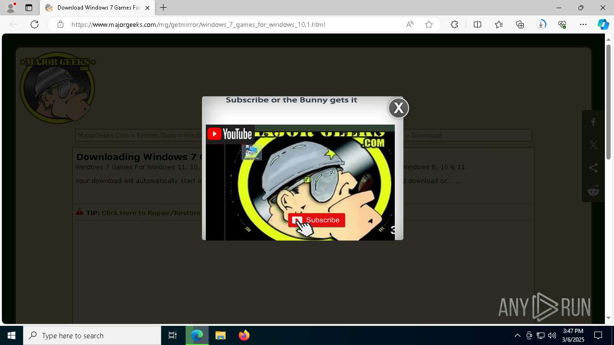Click the page vertical scrollbar thumb
The height and width of the screenshot is (345, 614).
click(x=608, y=102)
